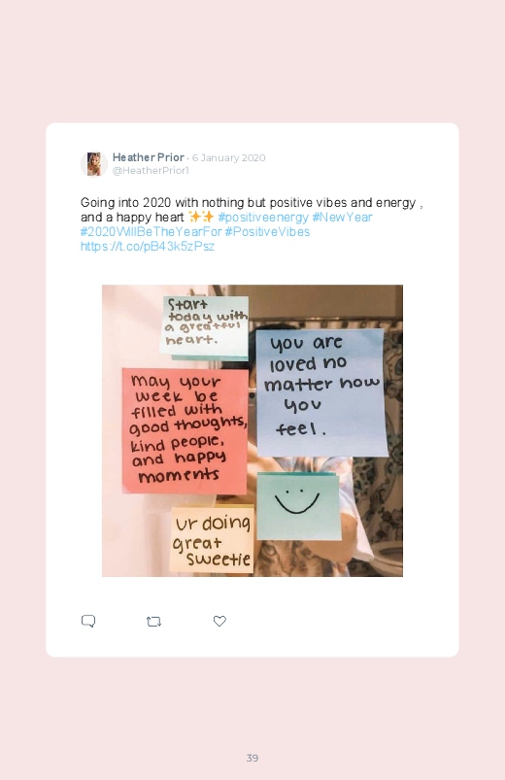Image resolution: width=505 pixels, height=780 pixels.
Task: Open the #PositiveVibes hashtag
Action: click(267, 232)
